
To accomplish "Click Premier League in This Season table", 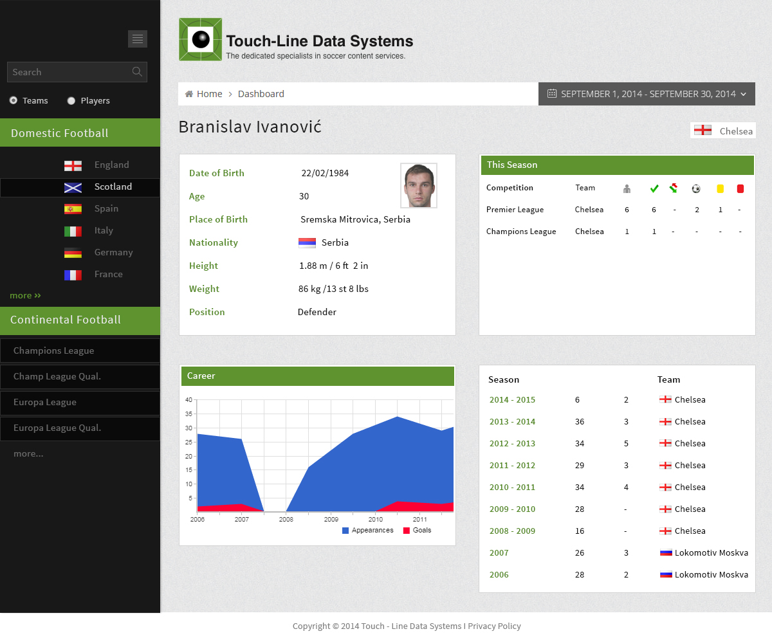I will (515, 210).
